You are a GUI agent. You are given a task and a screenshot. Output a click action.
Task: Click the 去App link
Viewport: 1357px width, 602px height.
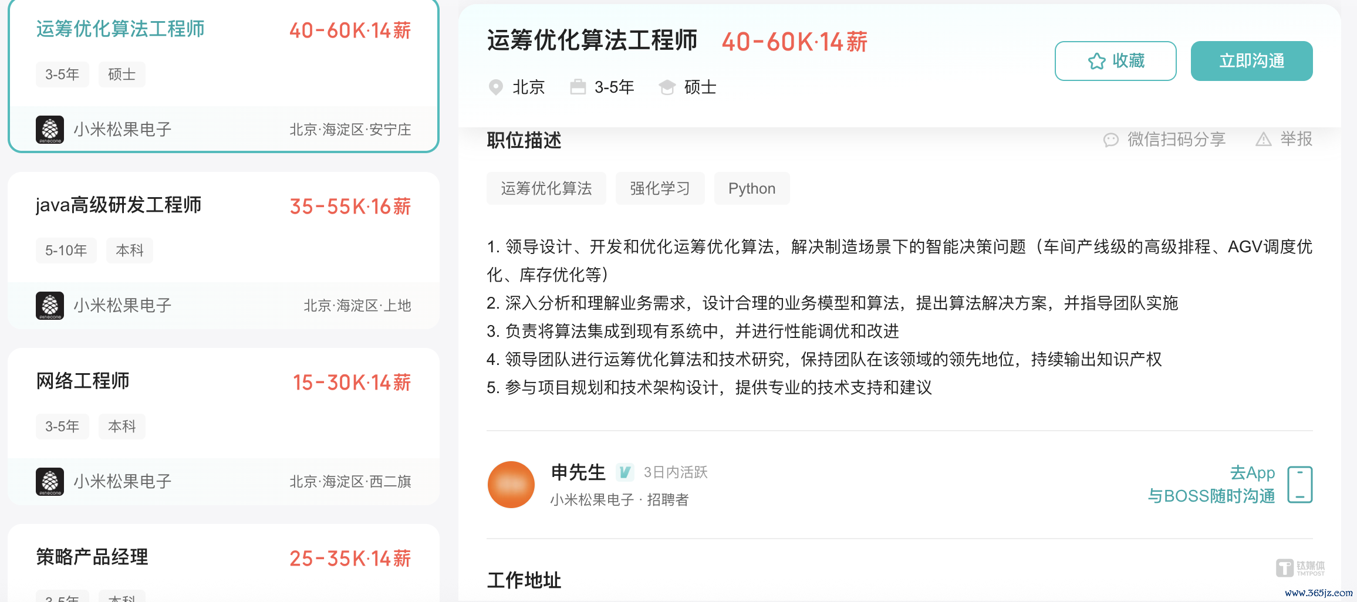(x=1252, y=472)
